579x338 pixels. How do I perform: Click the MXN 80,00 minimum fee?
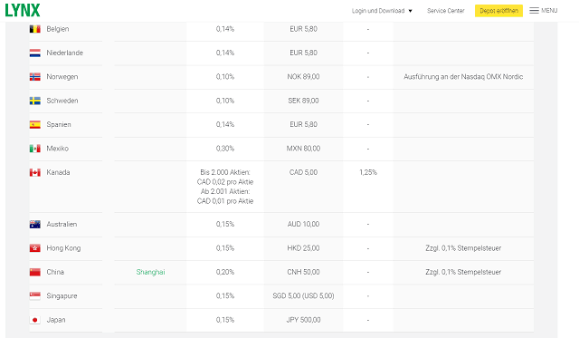tap(304, 149)
